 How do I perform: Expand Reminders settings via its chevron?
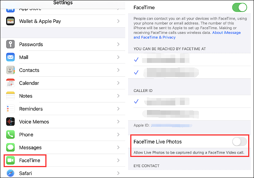(118, 109)
